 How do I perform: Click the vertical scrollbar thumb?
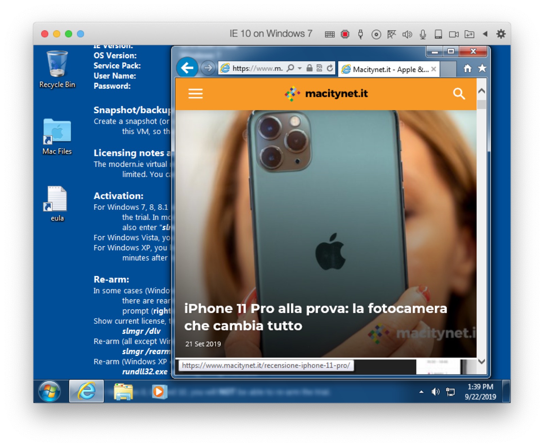(481, 104)
